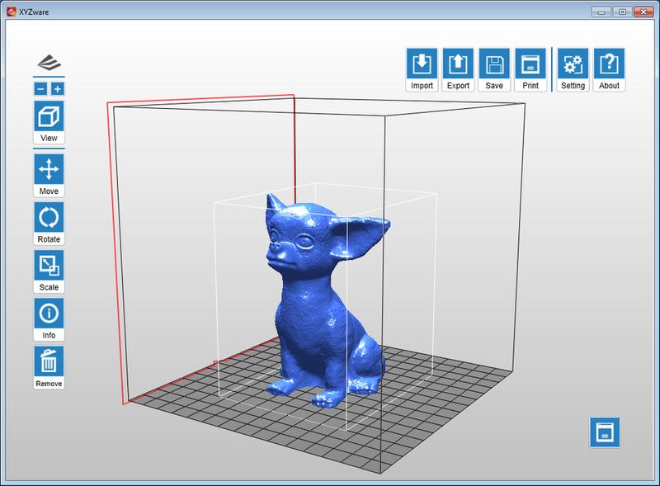This screenshot has height=486, width=660.
Task: Zoom in with the plus button
Action: click(57, 89)
